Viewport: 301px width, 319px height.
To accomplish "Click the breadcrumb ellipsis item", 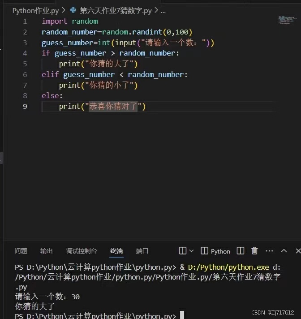I will click(163, 11).
